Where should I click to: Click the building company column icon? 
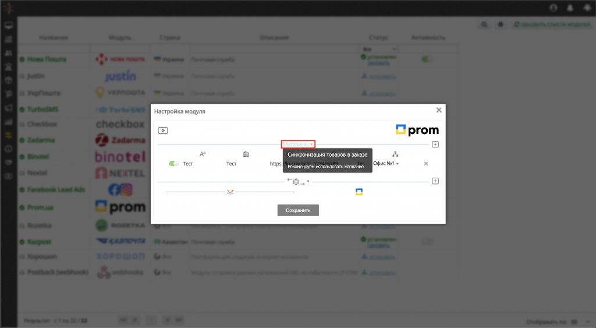[x=246, y=154]
